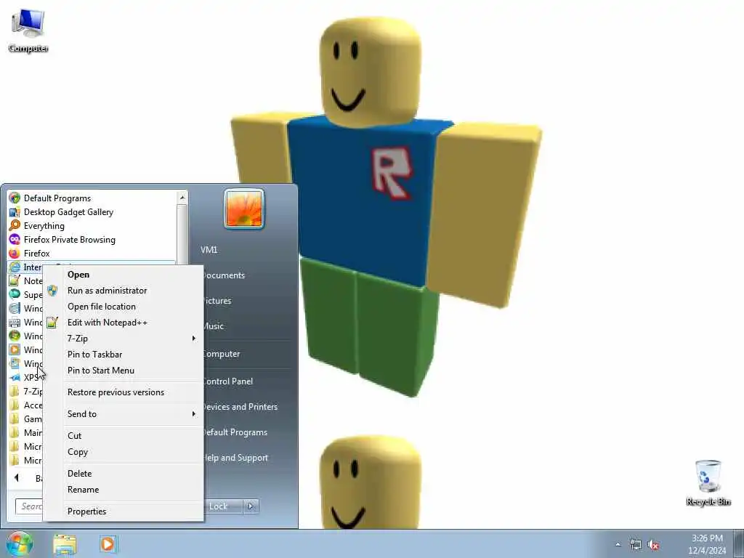744x558 pixels.
Task: Click the Internet Explorer icon
Action: pos(15,267)
